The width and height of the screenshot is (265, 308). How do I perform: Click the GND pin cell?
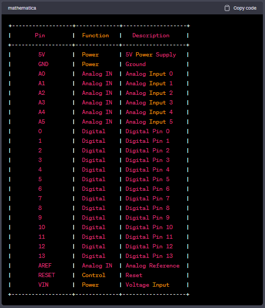click(43, 64)
